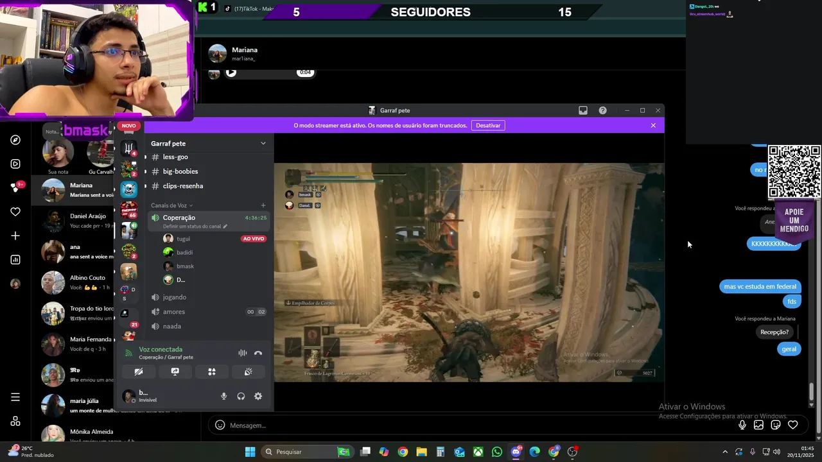Open Discord help question mark icon

tap(602, 110)
